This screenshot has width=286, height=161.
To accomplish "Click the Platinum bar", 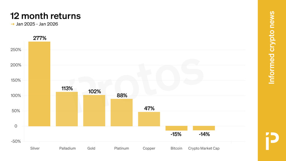I will pyautogui.click(x=121, y=112).
